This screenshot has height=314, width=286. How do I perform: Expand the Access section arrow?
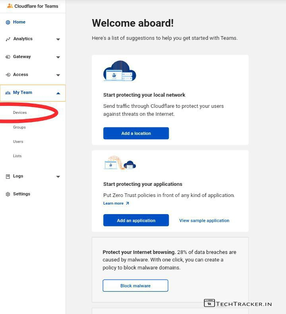(x=58, y=75)
